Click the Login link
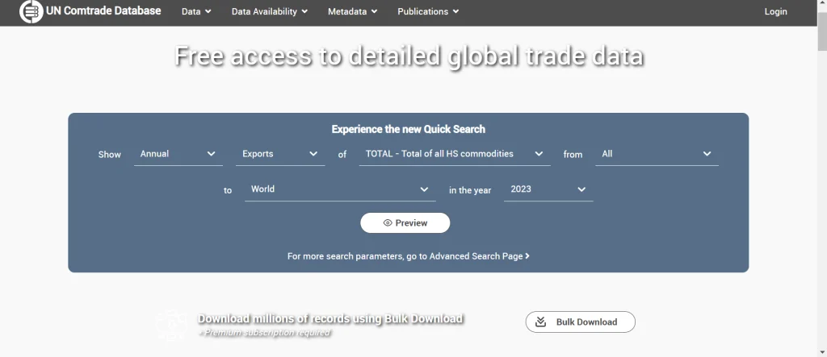827x357 pixels. [x=775, y=11]
